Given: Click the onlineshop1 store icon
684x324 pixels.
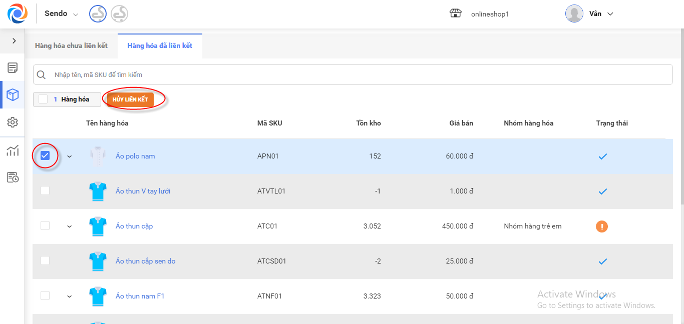Looking at the screenshot, I should [455, 14].
